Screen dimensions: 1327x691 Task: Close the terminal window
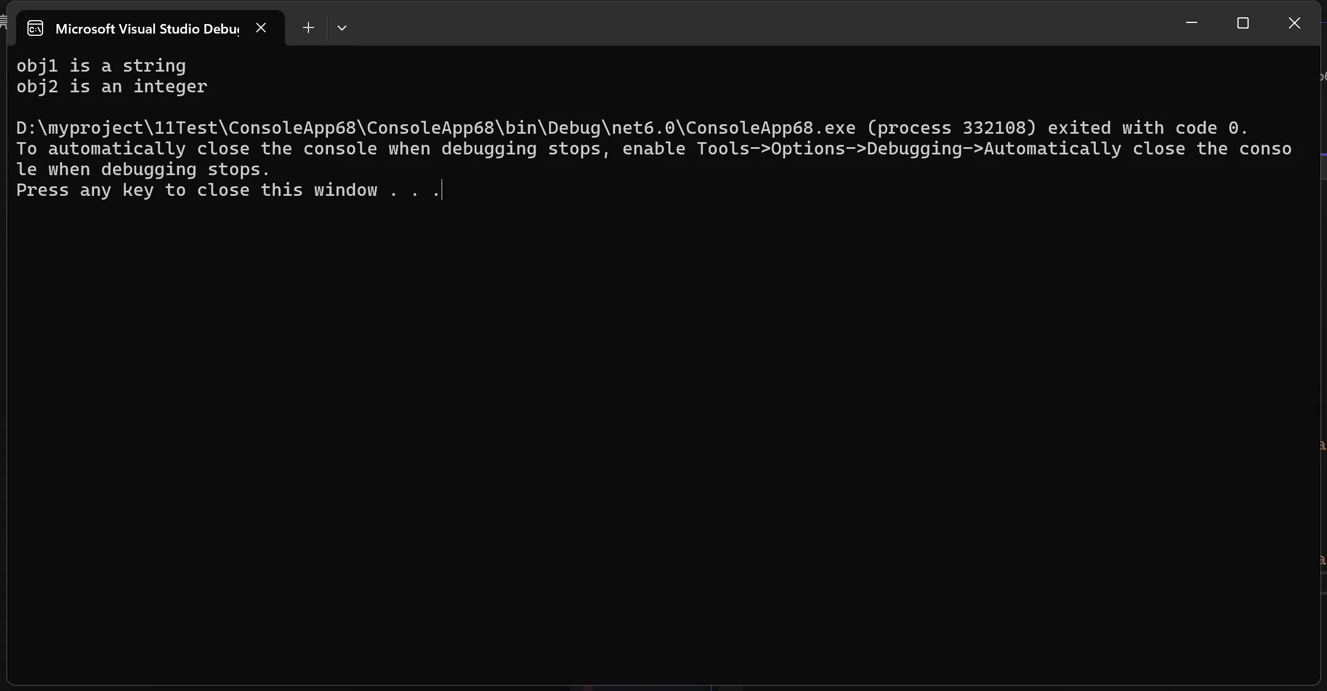[1295, 23]
